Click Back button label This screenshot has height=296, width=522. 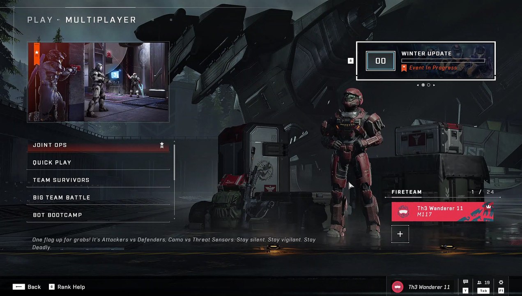click(34, 287)
